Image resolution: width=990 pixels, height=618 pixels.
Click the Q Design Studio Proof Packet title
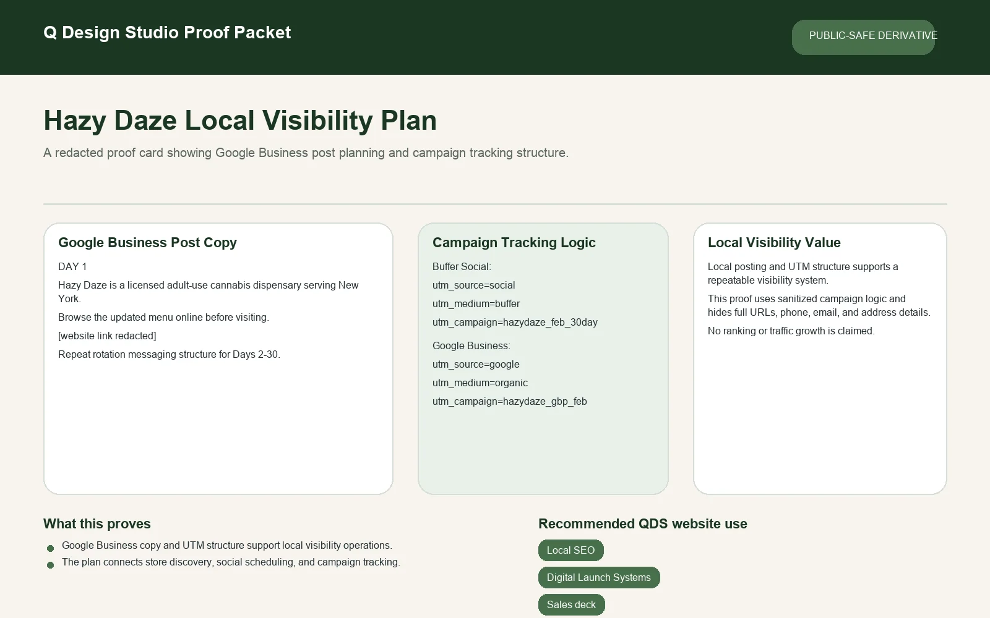click(167, 32)
